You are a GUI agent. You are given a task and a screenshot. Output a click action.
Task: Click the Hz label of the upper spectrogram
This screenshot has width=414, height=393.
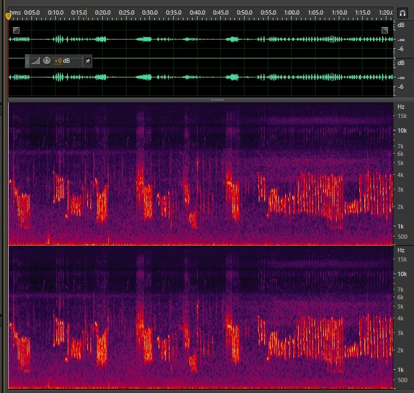click(x=401, y=107)
